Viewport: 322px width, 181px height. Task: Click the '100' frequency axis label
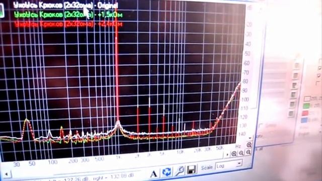[x=52, y=162]
